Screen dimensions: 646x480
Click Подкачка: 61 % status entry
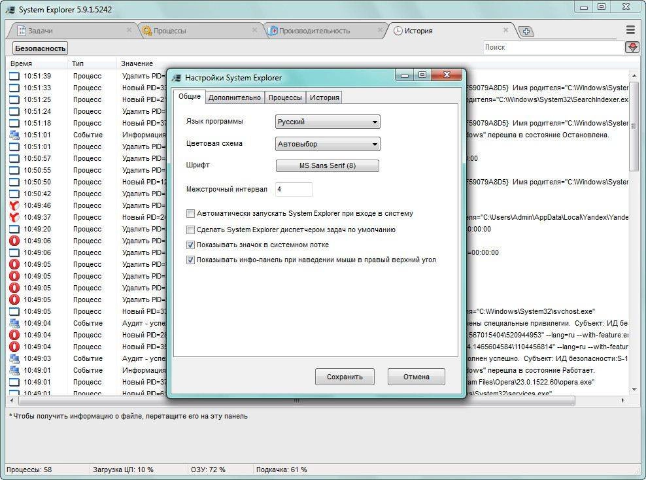click(x=281, y=470)
